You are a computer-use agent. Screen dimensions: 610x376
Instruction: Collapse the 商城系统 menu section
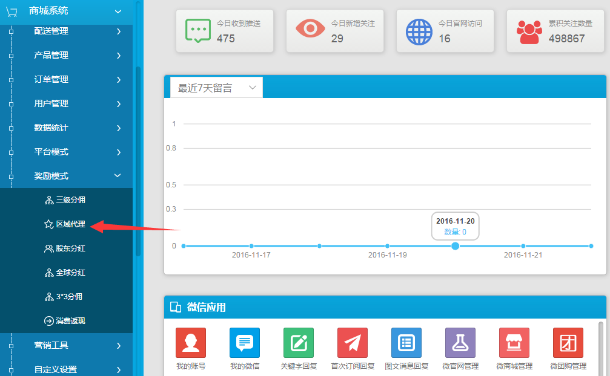(118, 11)
